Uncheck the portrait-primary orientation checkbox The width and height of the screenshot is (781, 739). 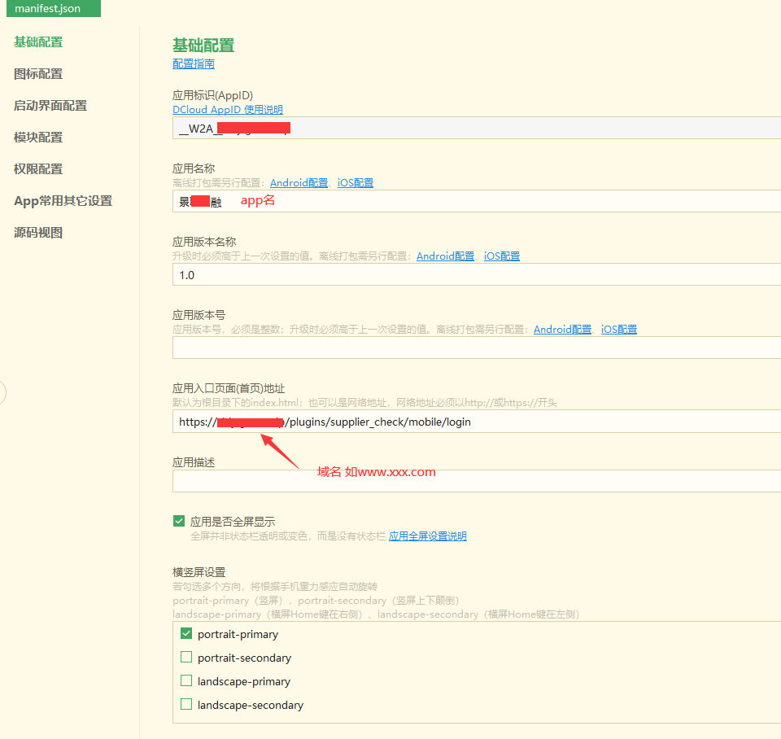pyautogui.click(x=186, y=634)
